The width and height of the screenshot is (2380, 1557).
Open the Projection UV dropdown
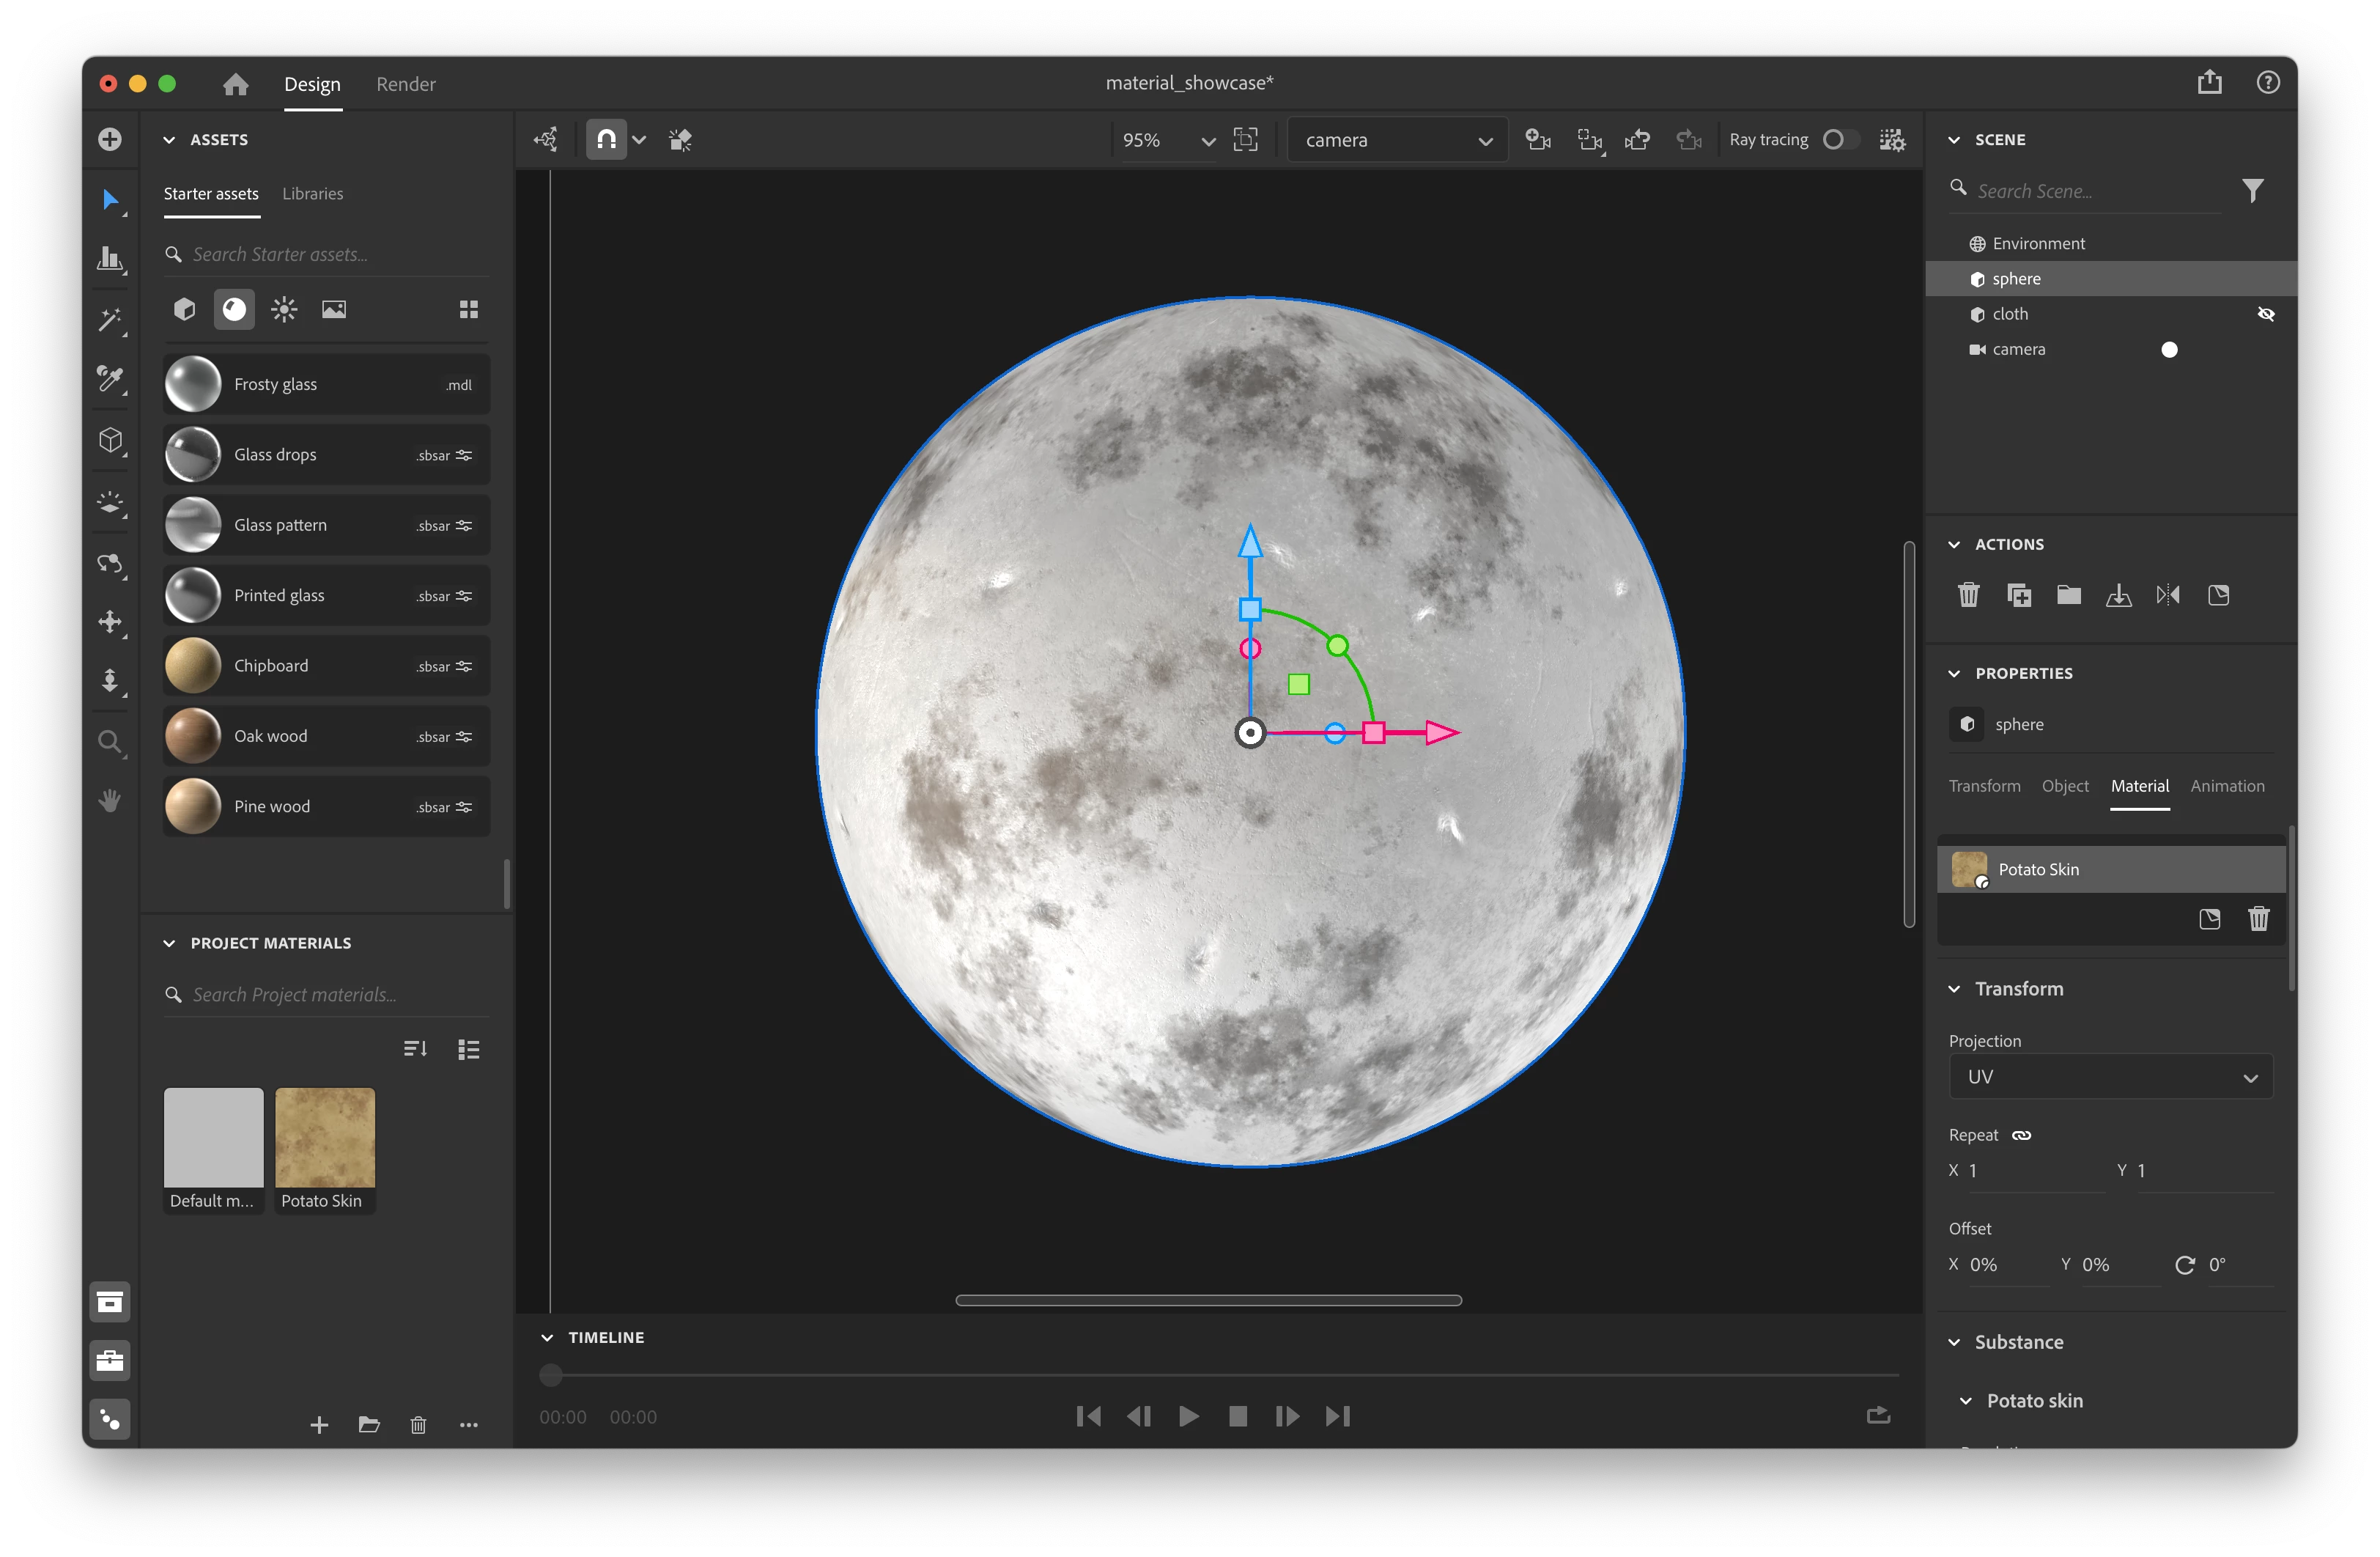2110,1077
